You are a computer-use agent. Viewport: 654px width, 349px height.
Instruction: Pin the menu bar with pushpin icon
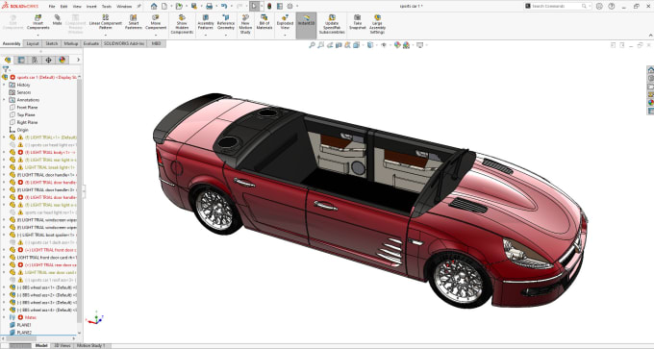coord(138,7)
